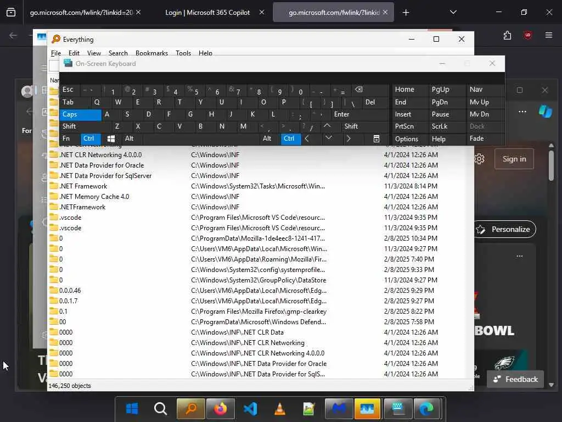Click the context menu key on keyboard
The height and width of the screenshot is (422, 562).
376,138
